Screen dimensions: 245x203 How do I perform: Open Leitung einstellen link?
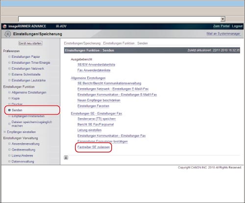[x=90, y=130]
